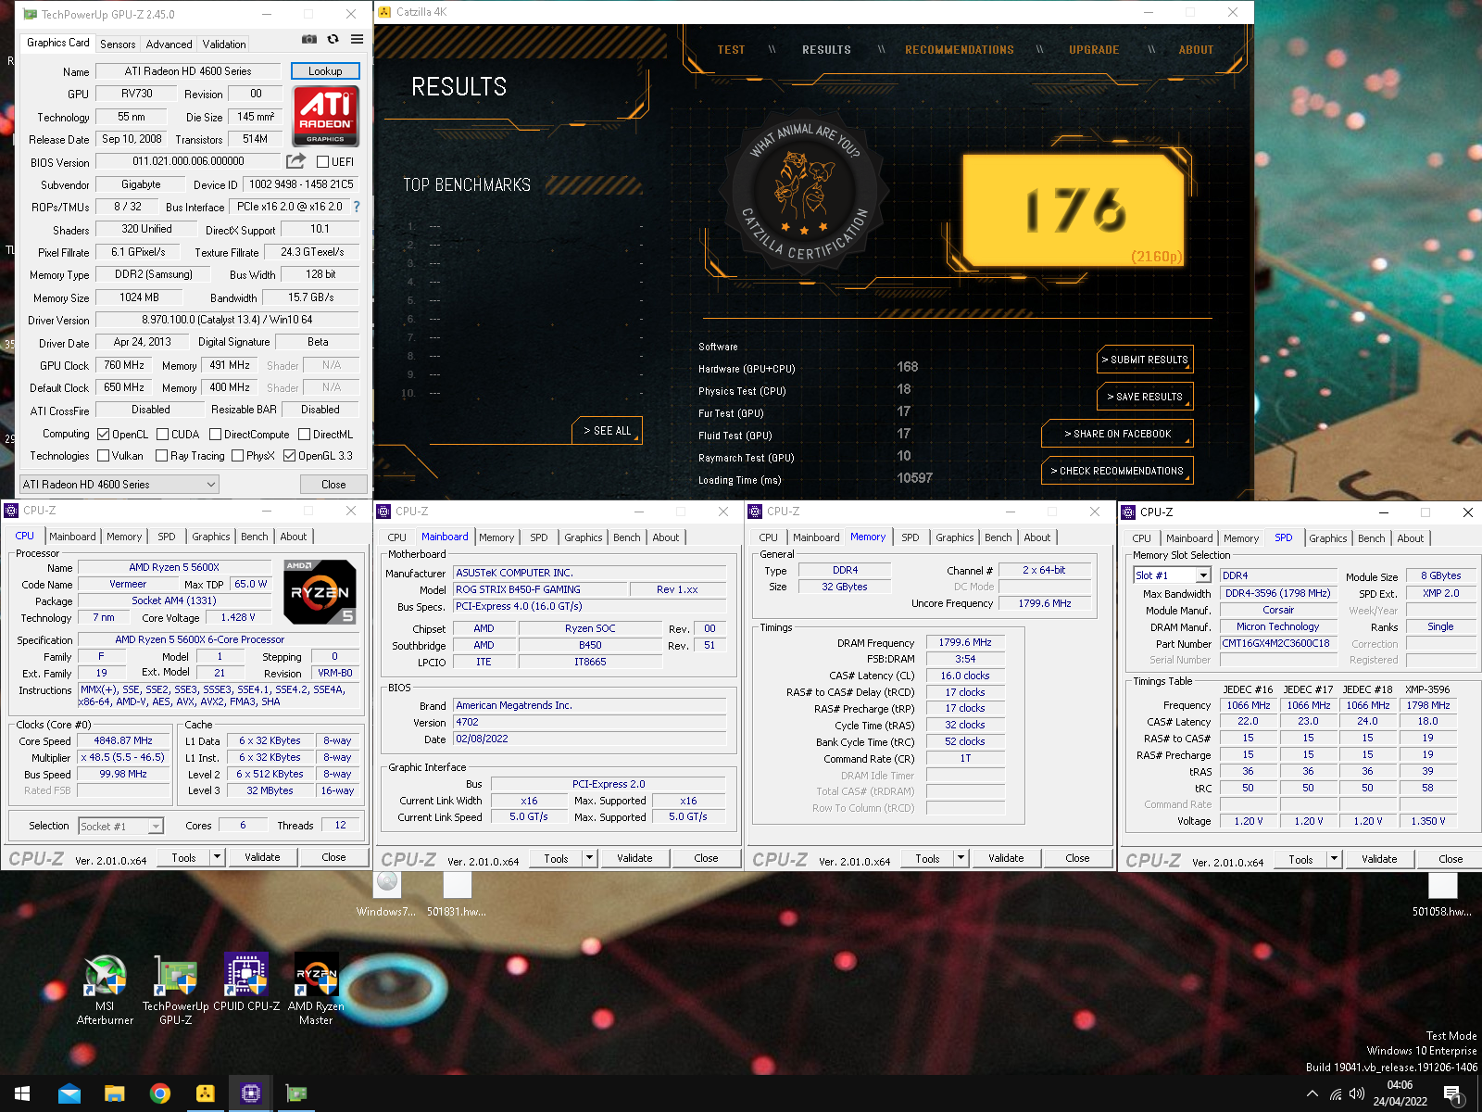Screen dimensions: 1482x1112
Task: Toggle PhysX checkbox
Action: point(238,455)
